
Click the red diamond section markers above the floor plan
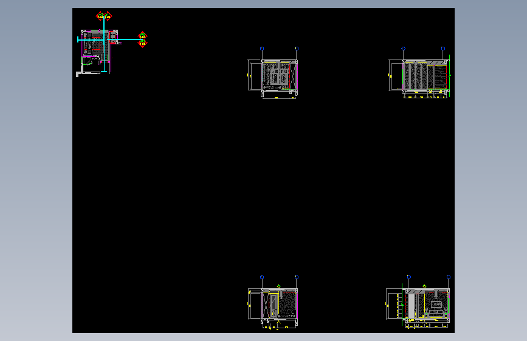click(x=104, y=16)
